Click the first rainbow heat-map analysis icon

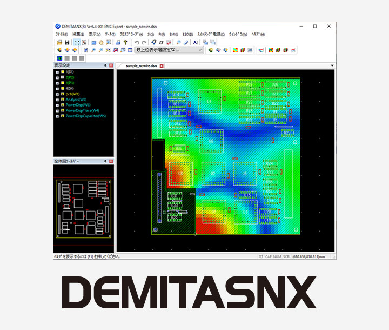235,50
